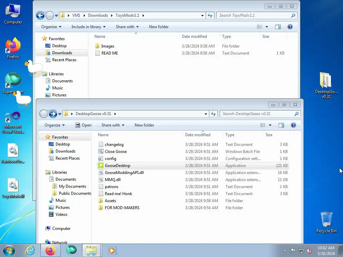Expand address history in DesktopGoose window

(206, 114)
